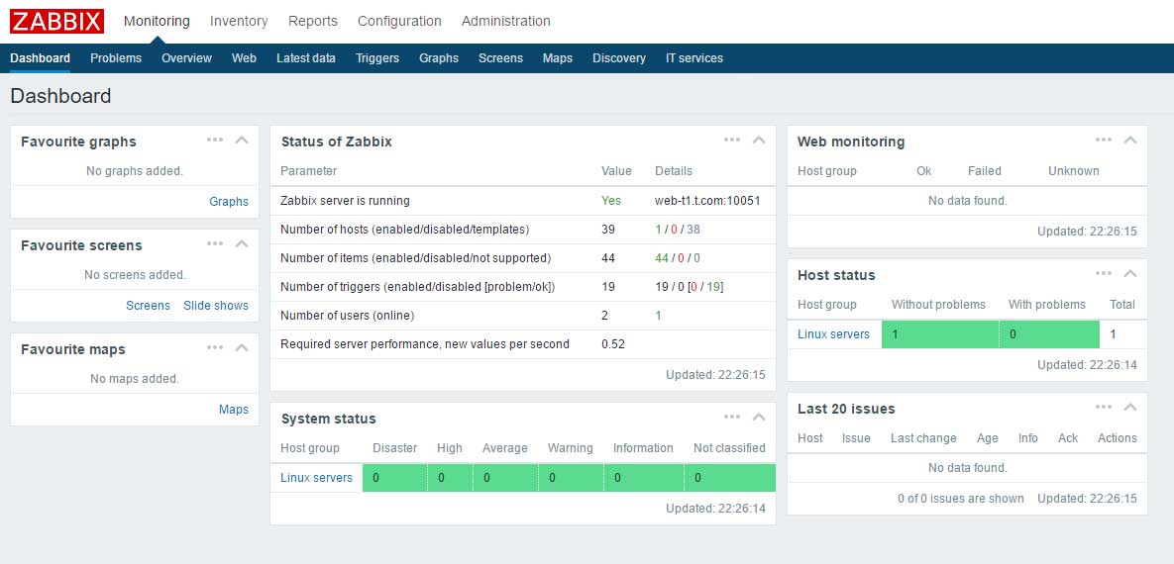
Task: Open the System status widget options menu
Action: pyautogui.click(x=732, y=418)
